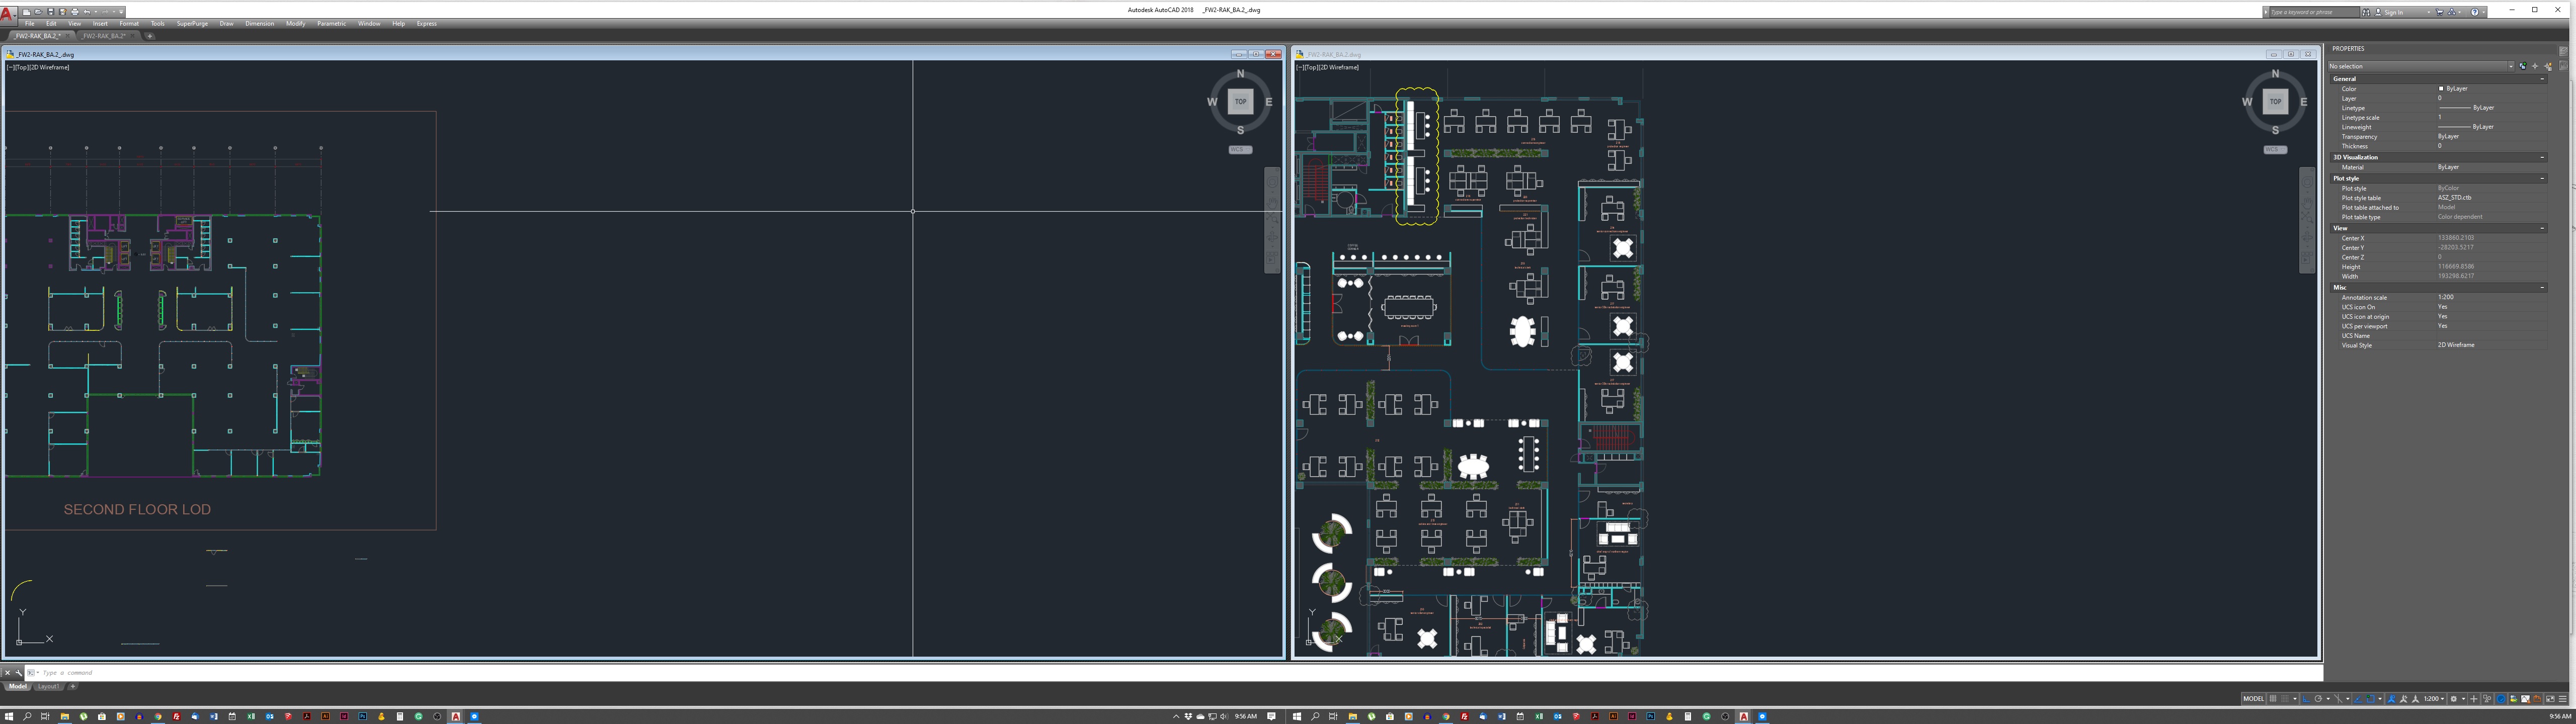Open the No selection object dropdown
The image size is (2576, 724).
pos(2510,66)
